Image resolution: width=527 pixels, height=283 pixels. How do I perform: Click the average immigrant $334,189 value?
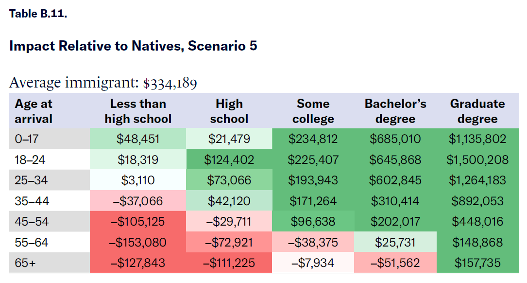(x=170, y=84)
